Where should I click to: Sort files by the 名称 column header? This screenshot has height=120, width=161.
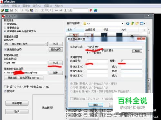pyautogui.click(x=75, y=30)
